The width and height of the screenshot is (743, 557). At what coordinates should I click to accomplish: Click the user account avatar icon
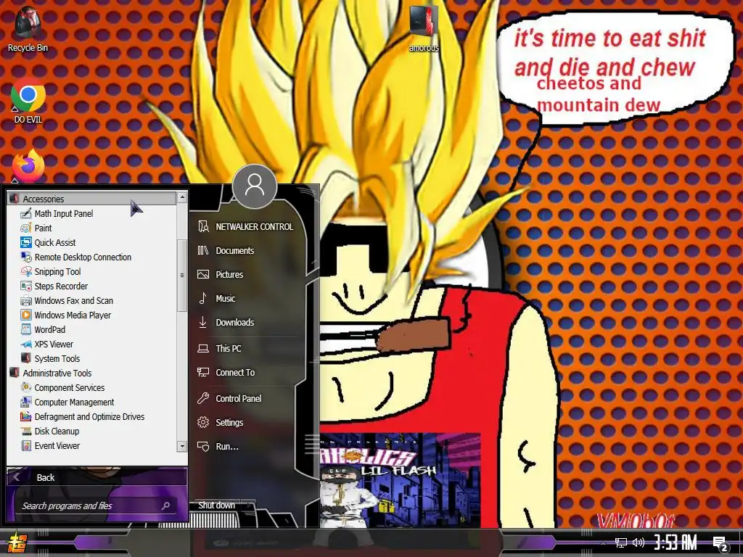pyautogui.click(x=255, y=186)
